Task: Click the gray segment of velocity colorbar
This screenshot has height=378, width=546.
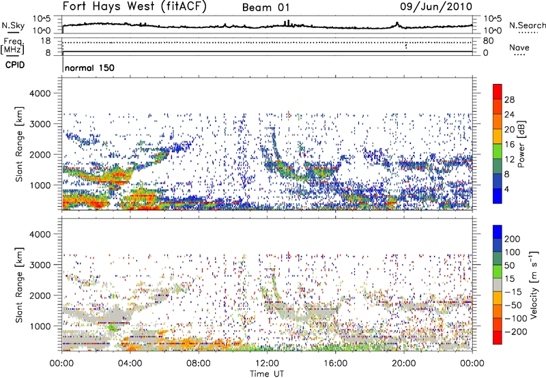Action: (498, 285)
